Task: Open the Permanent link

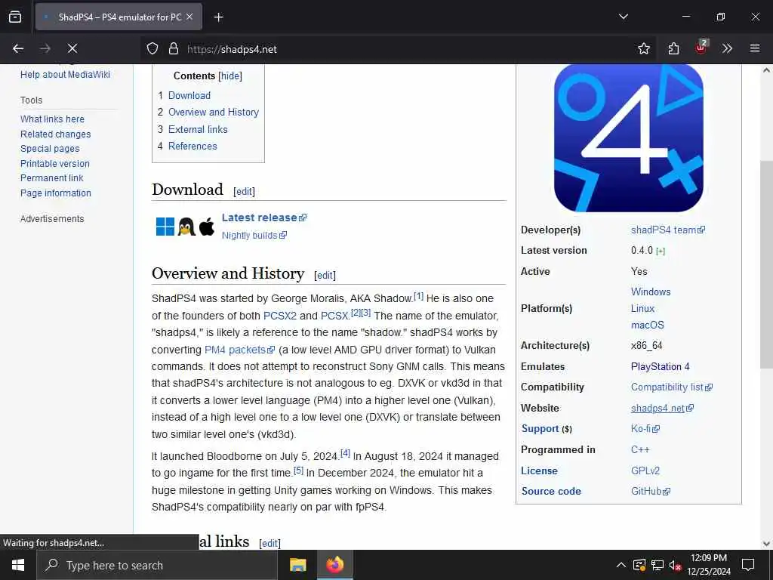Action: (52, 178)
